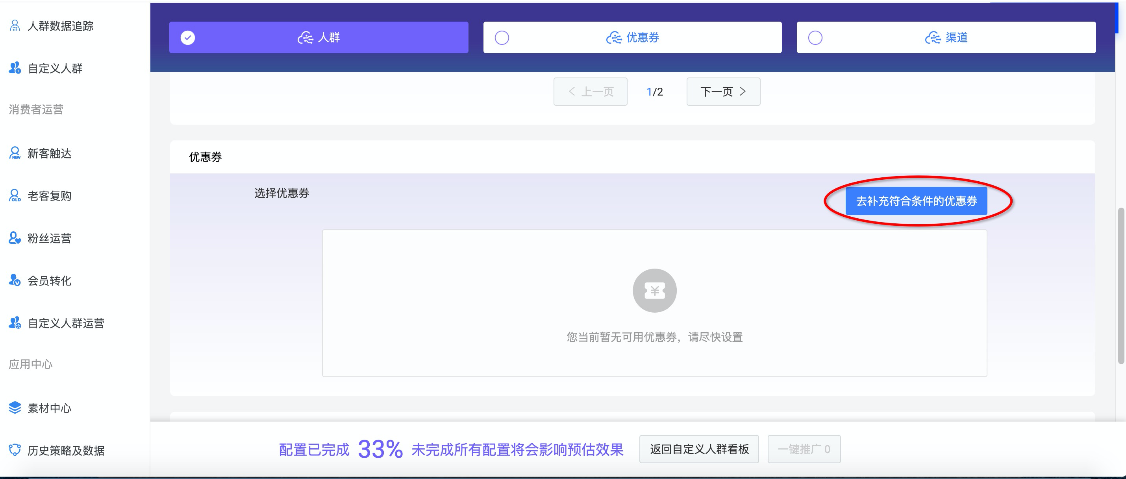Viewport: 1126px width, 479px height.
Task: Click the 自定义人群 sidebar icon
Action: pyautogui.click(x=15, y=68)
